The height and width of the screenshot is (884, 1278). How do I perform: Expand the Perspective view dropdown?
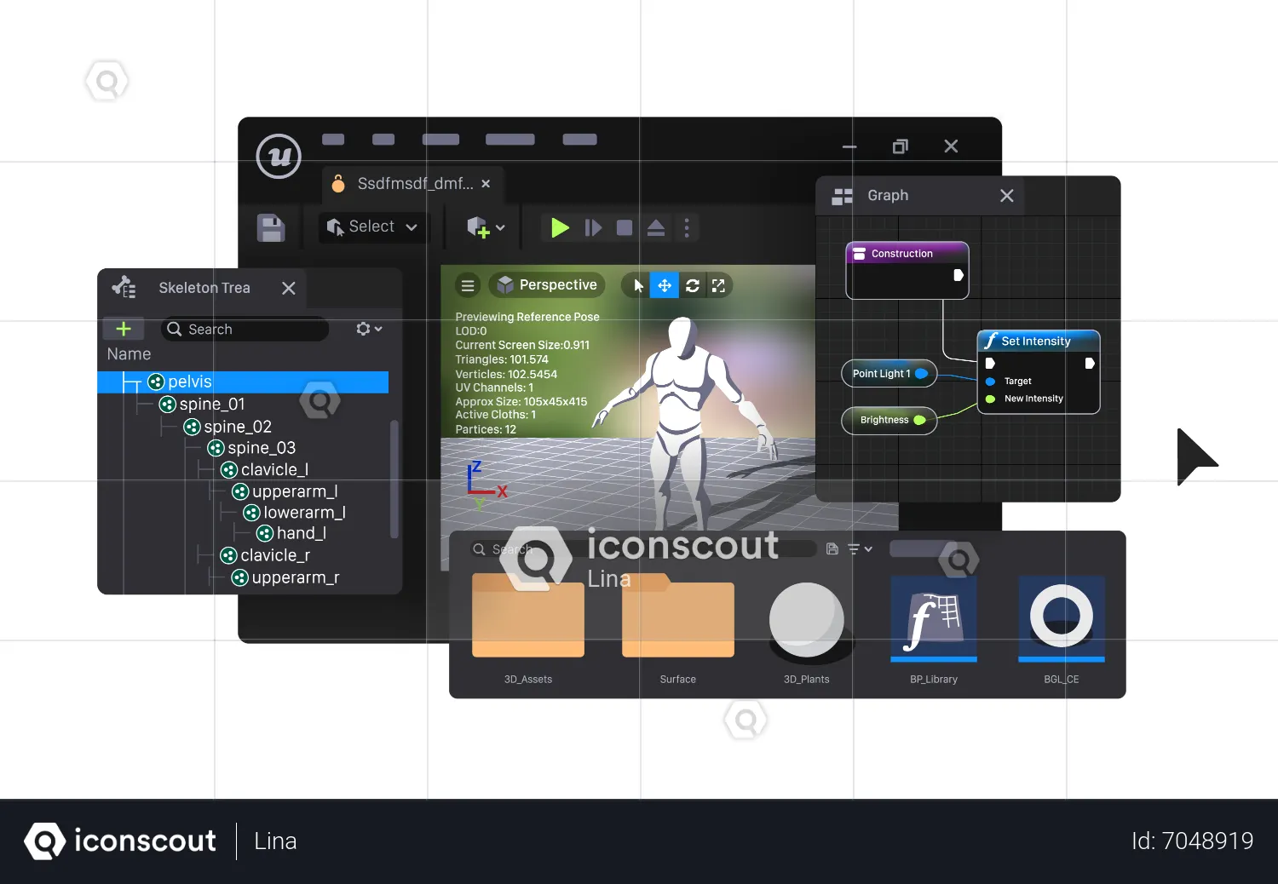[x=547, y=284]
